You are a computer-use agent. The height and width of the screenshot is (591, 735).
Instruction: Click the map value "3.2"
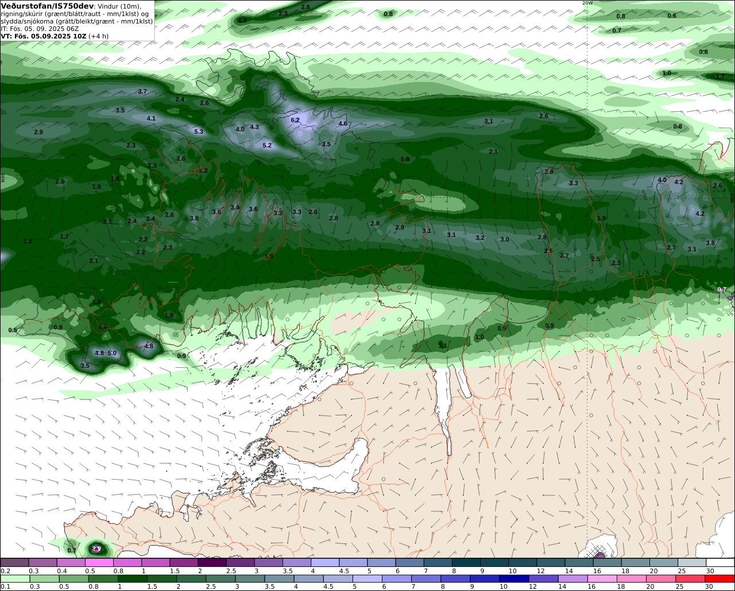[480, 238]
